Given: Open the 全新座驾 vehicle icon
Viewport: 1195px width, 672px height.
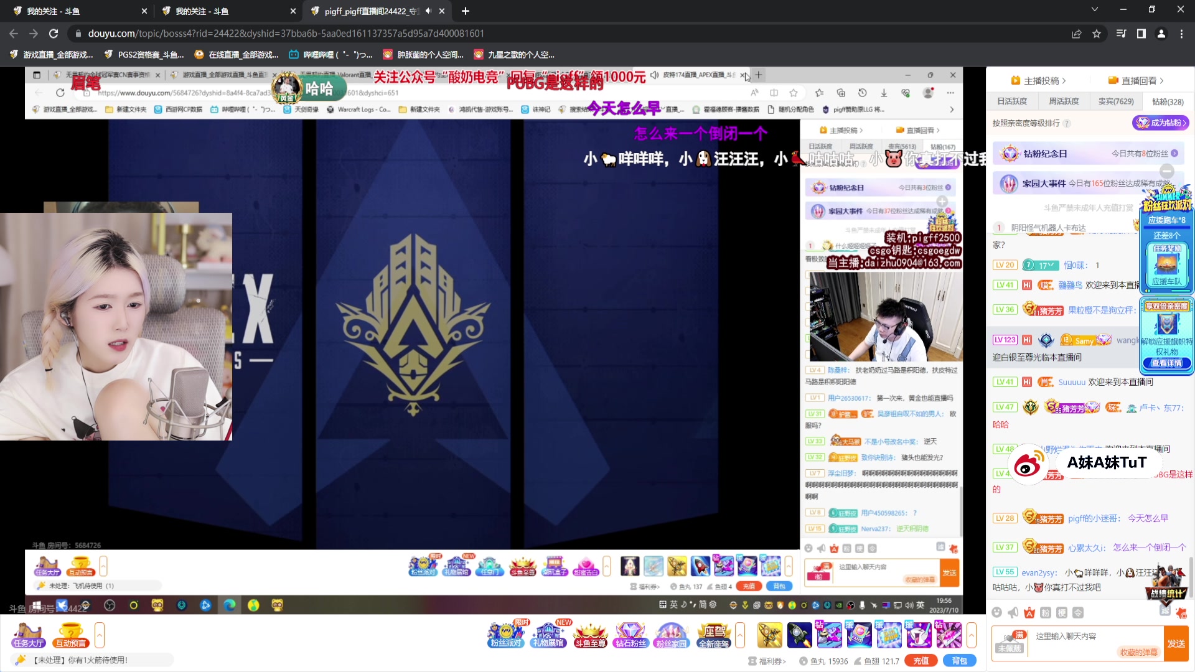Looking at the screenshot, I should [713, 635].
